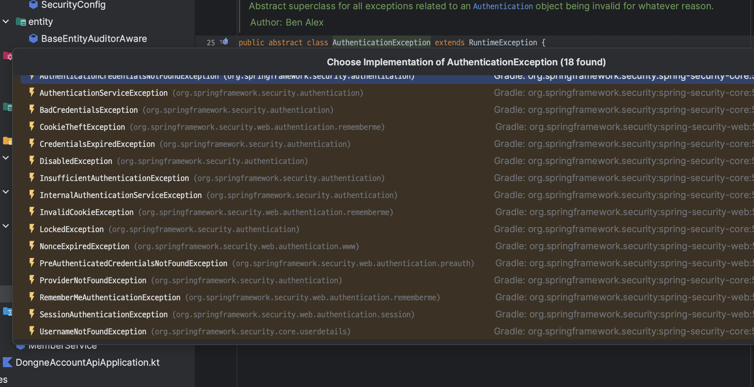This screenshot has height=387, width=754.
Task: Pick InsufficientAuthenticationException from the list
Action: click(x=114, y=178)
